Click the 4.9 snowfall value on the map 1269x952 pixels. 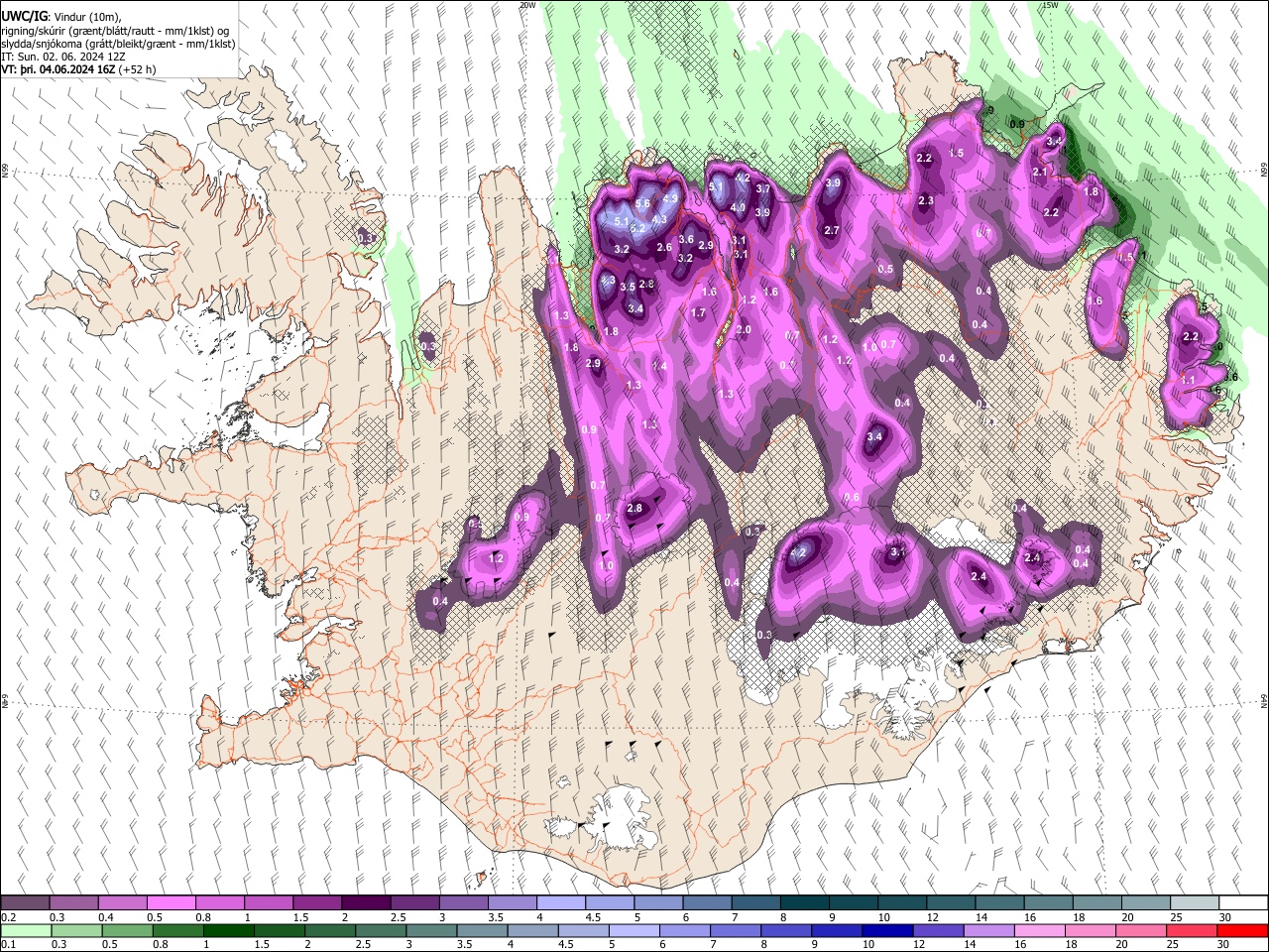(669, 198)
